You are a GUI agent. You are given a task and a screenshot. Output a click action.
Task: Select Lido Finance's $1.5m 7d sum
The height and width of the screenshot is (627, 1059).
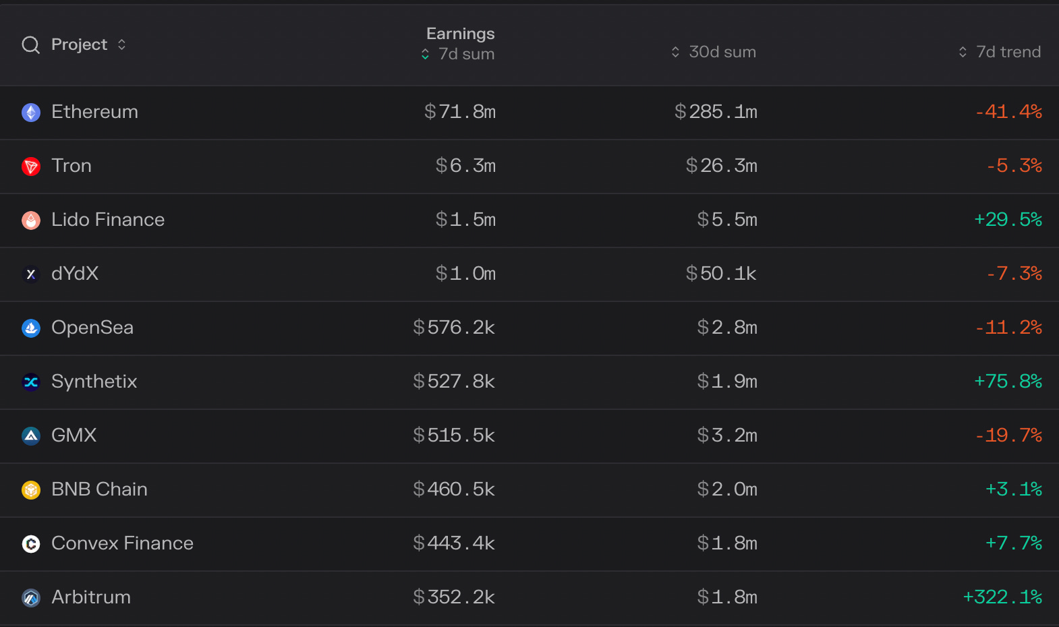point(465,220)
